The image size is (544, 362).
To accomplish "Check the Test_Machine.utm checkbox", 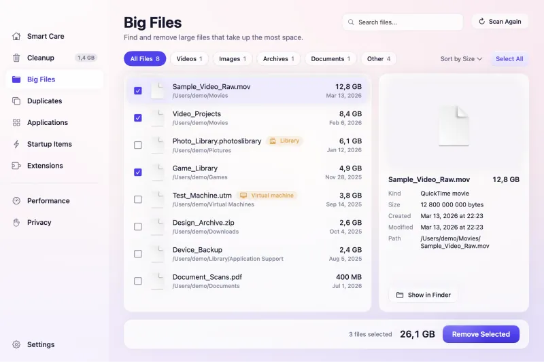I will (x=138, y=200).
